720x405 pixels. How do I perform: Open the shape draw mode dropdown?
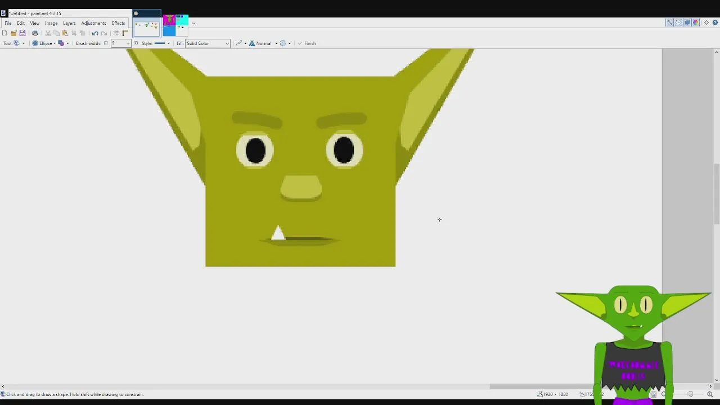click(64, 43)
